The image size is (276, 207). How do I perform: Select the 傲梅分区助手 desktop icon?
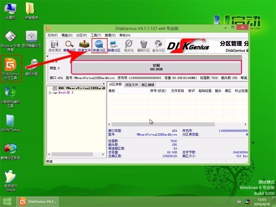point(11,152)
